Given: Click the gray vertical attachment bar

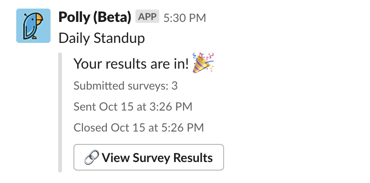Looking at the screenshot, I should pos(60,112).
